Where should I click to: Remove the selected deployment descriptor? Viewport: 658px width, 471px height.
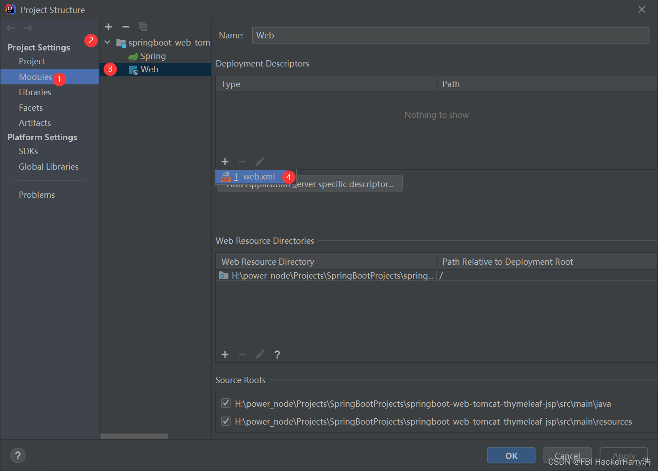click(x=242, y=161)
